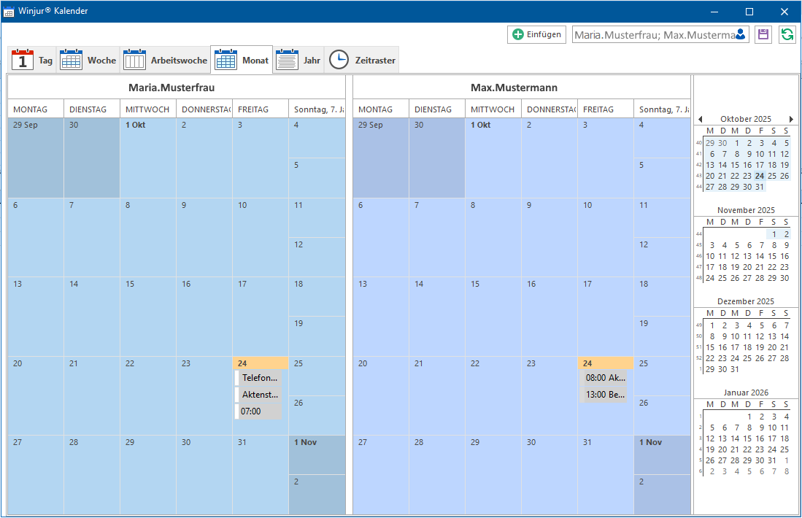Image resolution: width=802 pixels, height=518 pixels.
Task: Switch to the Jahr year view
Action: (x=298, y=61)
